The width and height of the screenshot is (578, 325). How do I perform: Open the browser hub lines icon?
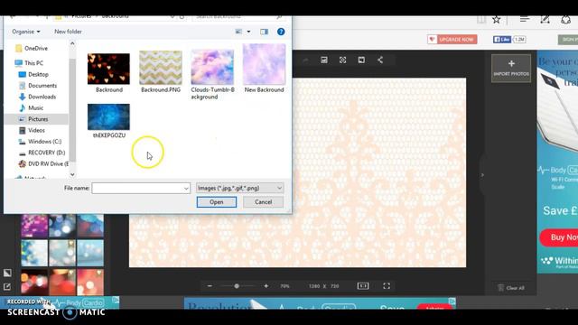click(x=525, y=20)
